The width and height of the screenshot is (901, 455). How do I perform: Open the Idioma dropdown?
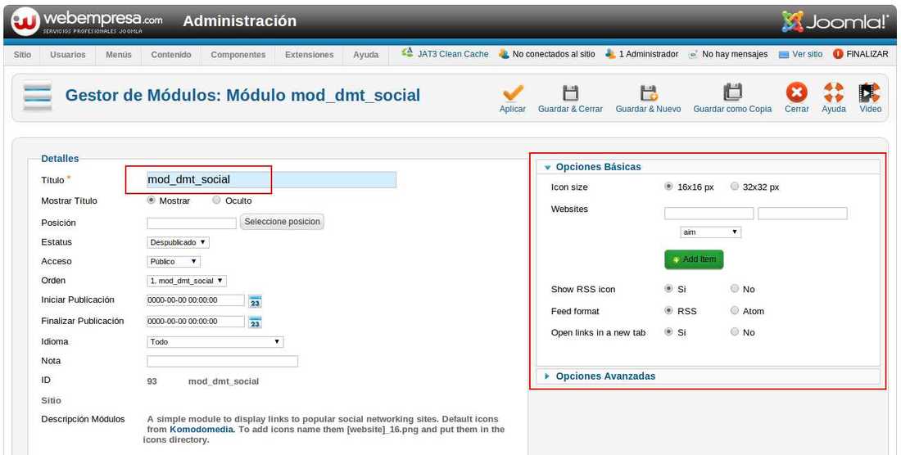[x=215, y=342]
